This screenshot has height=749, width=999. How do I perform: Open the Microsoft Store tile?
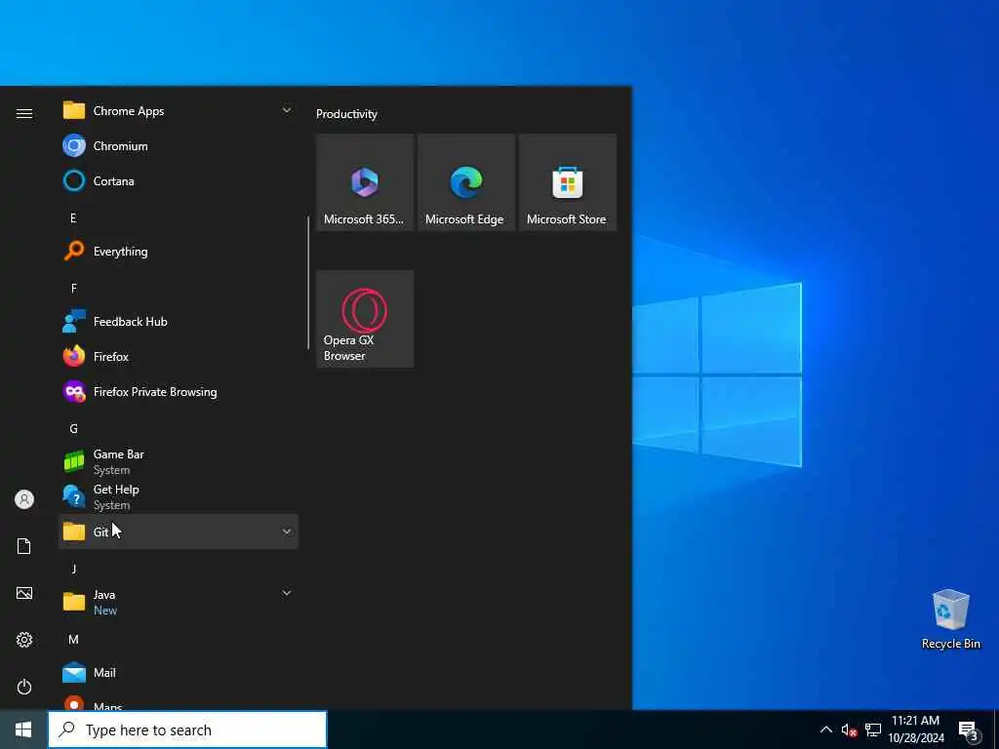coord(568,182)
